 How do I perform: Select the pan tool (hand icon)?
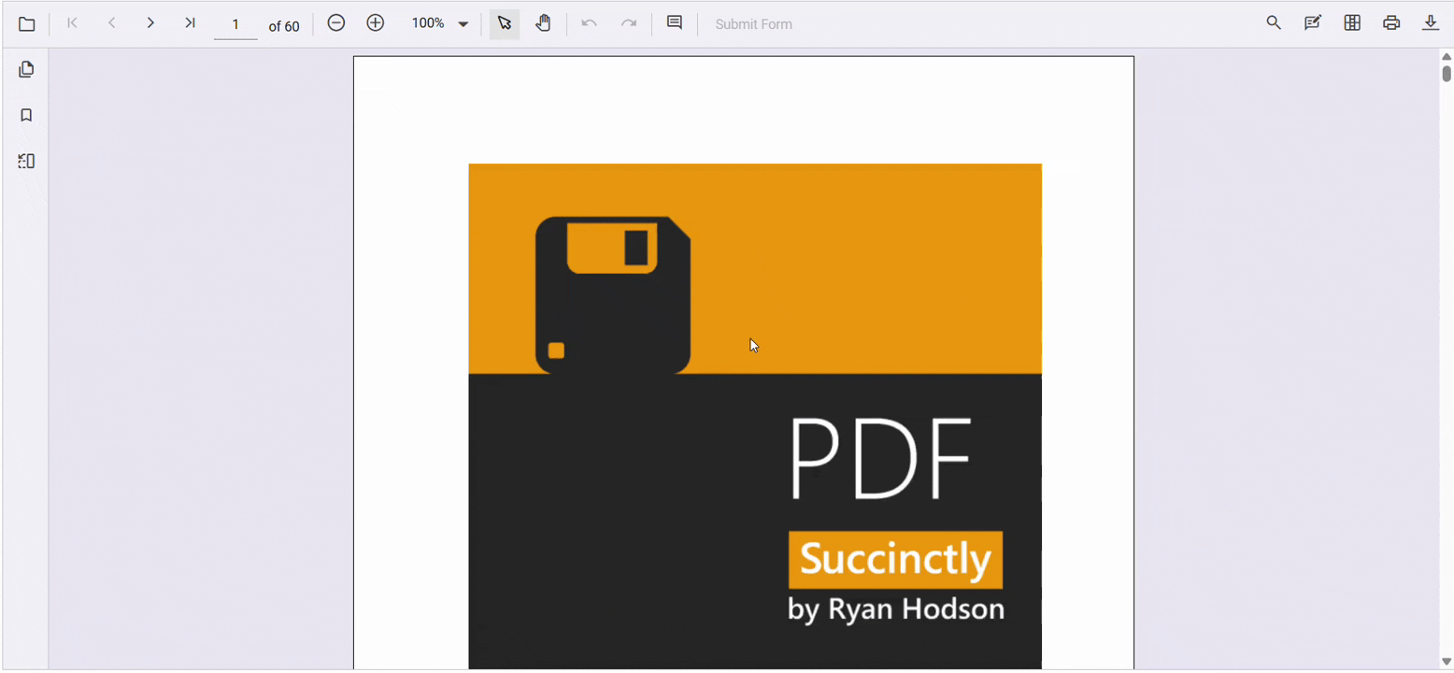[543, 23]
